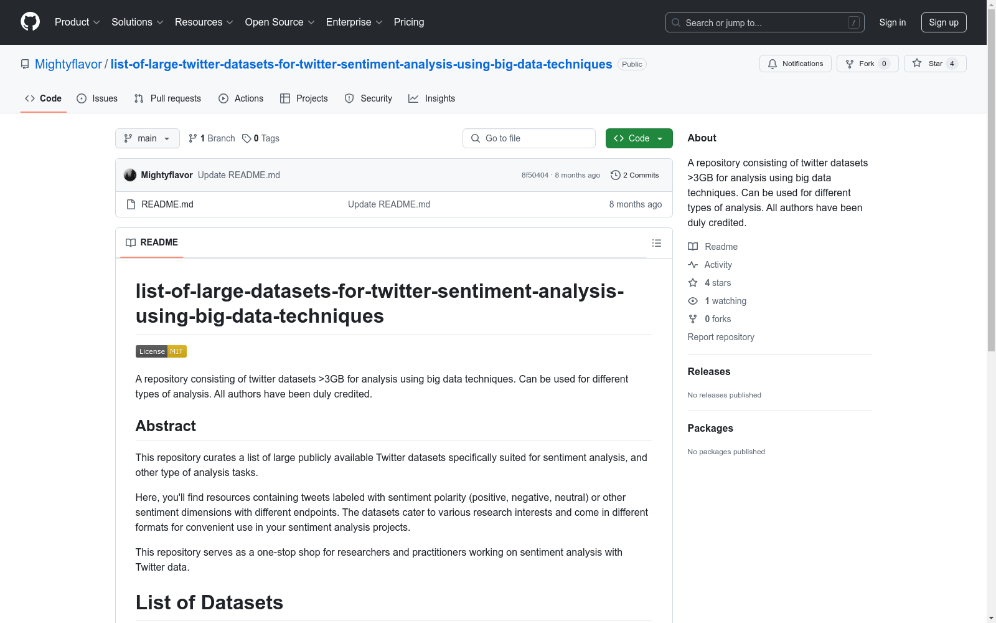The width and height of the screenshot is (996, 623).
Task: Open Mightyflavor commit author name link
Action: pos(167,175)
